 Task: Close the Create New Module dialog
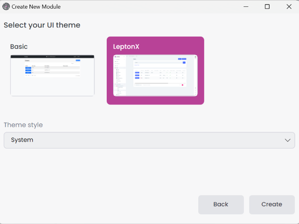288,6
